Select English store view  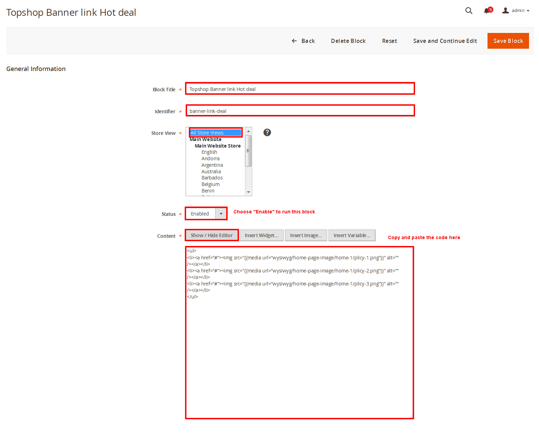[x=209, y=152]
